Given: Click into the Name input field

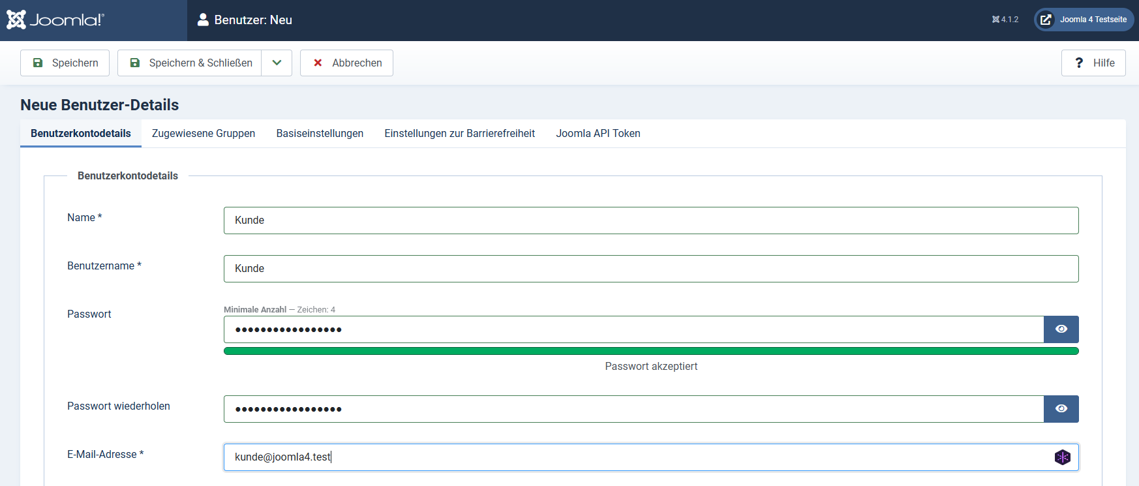Looking at the screenshot, I should point(650,220).
